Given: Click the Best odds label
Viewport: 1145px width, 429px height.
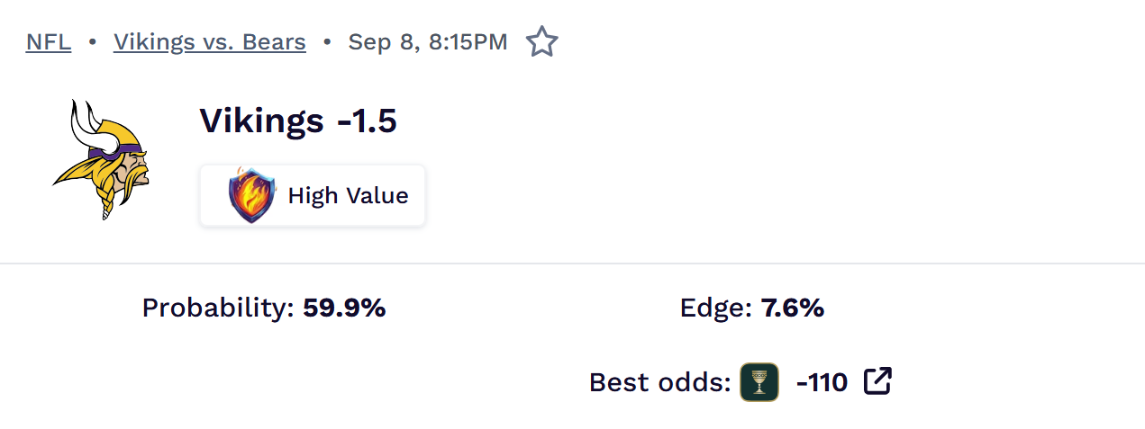Looking at the screenshot, I should (660, 383).
